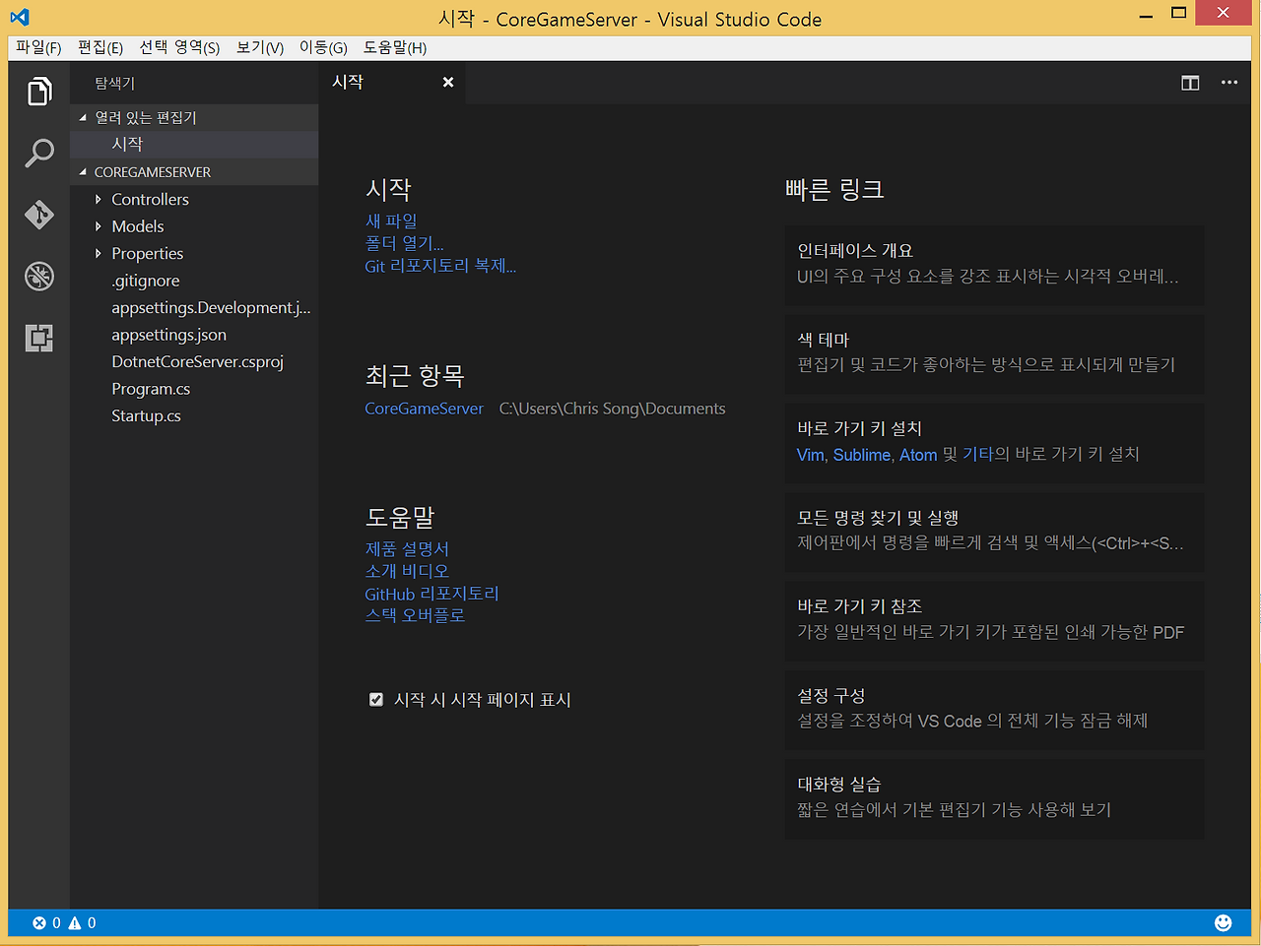Viewport: 1261px width, 946px height.
Task: Open the 편집(E) menu
Action: pos(100,47)
